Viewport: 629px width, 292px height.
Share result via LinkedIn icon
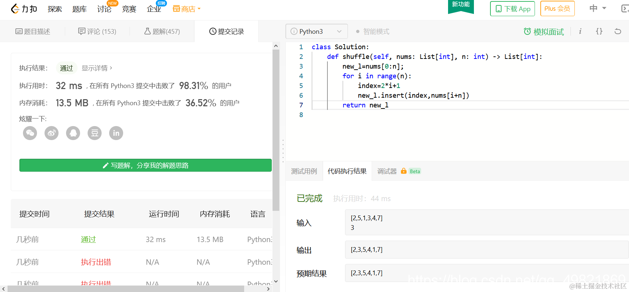pyautogui.click(x=116, y=133)
